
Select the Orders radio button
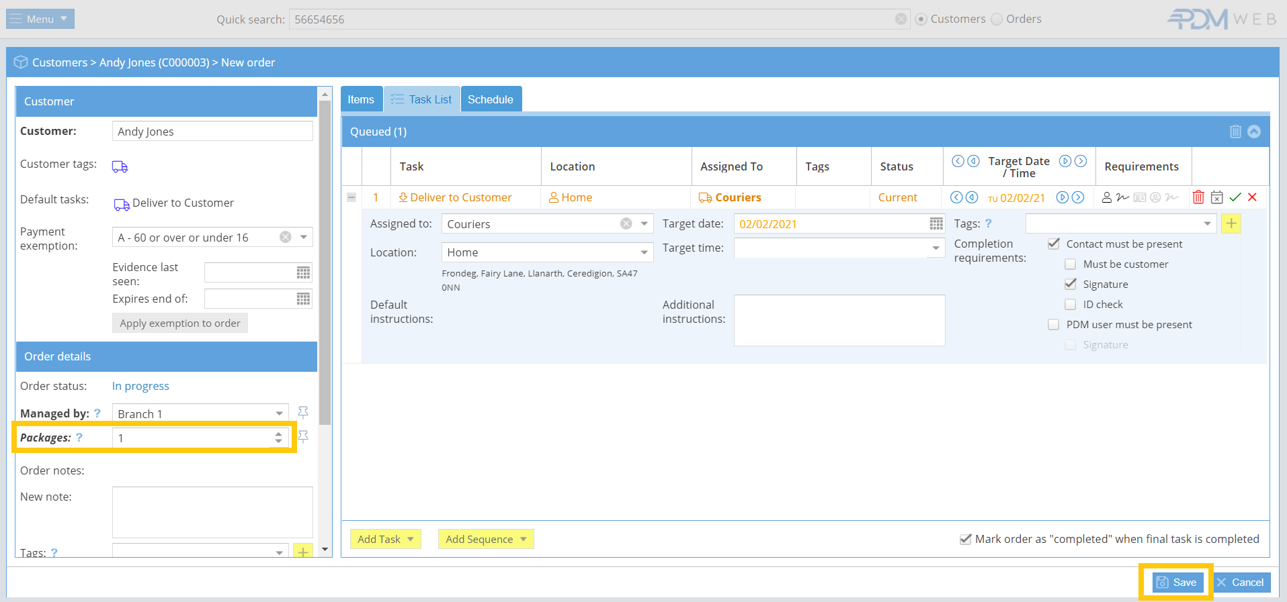click(997, 19)
